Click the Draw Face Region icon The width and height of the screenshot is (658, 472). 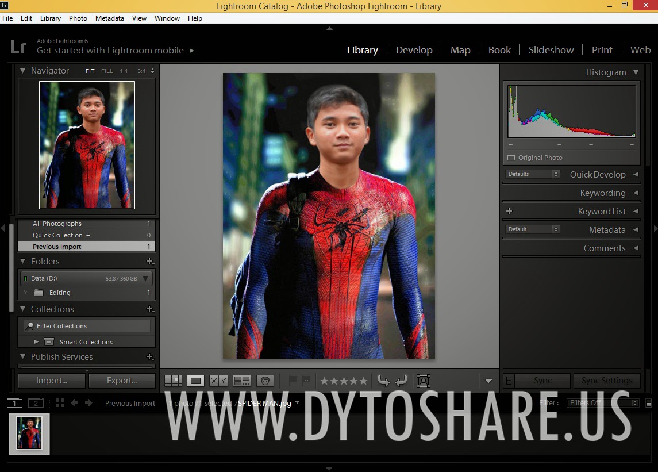click(x=424, y=381)
